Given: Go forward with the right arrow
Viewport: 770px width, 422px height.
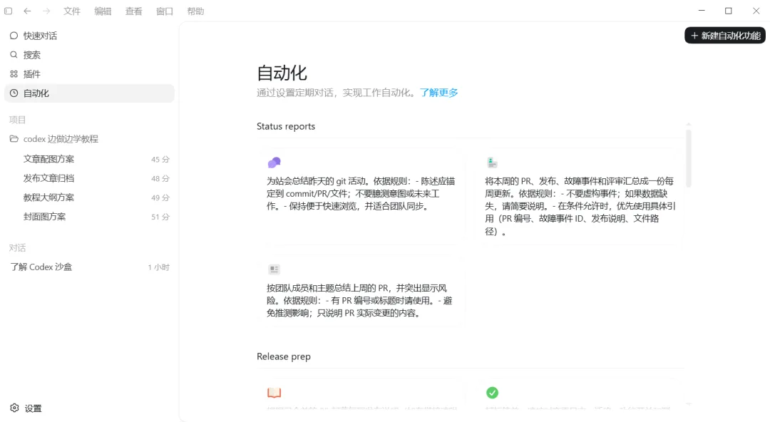Looking at the screenshot, I should coord(46,11).
